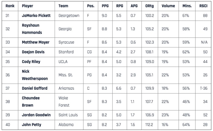
Task: Select the PPG column header
Action: coord(105,6)
